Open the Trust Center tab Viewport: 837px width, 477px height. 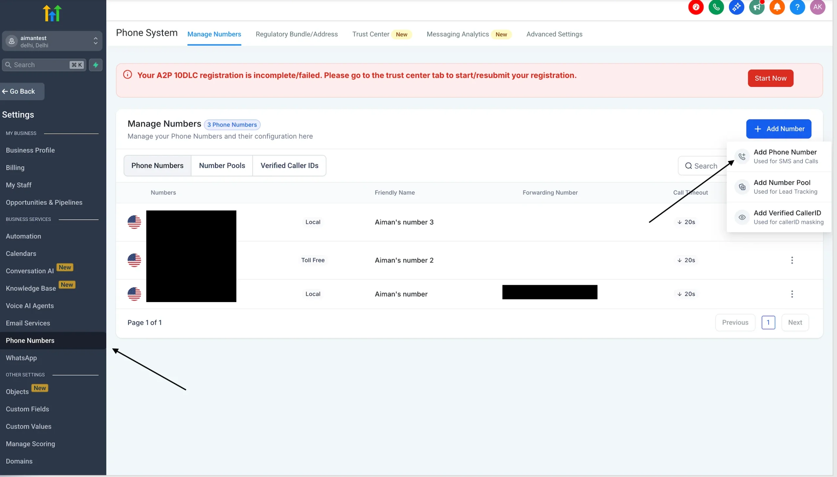371,34
